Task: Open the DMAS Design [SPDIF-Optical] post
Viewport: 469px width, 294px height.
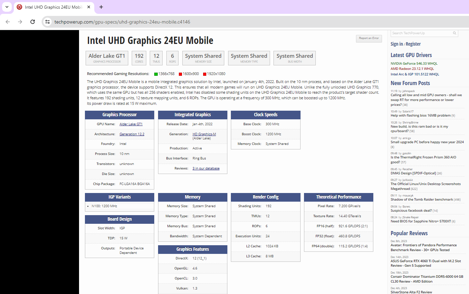Action: [414, 173]
